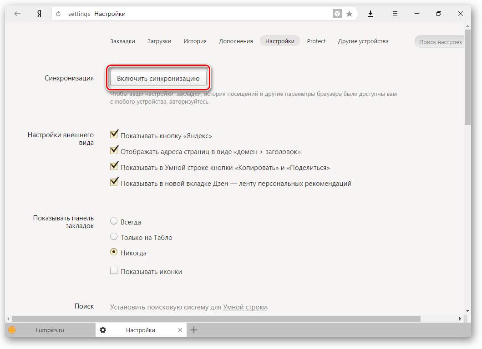Switch to the Lumpics.ru browser tab
482x349 pixels.
pos(50,330)
